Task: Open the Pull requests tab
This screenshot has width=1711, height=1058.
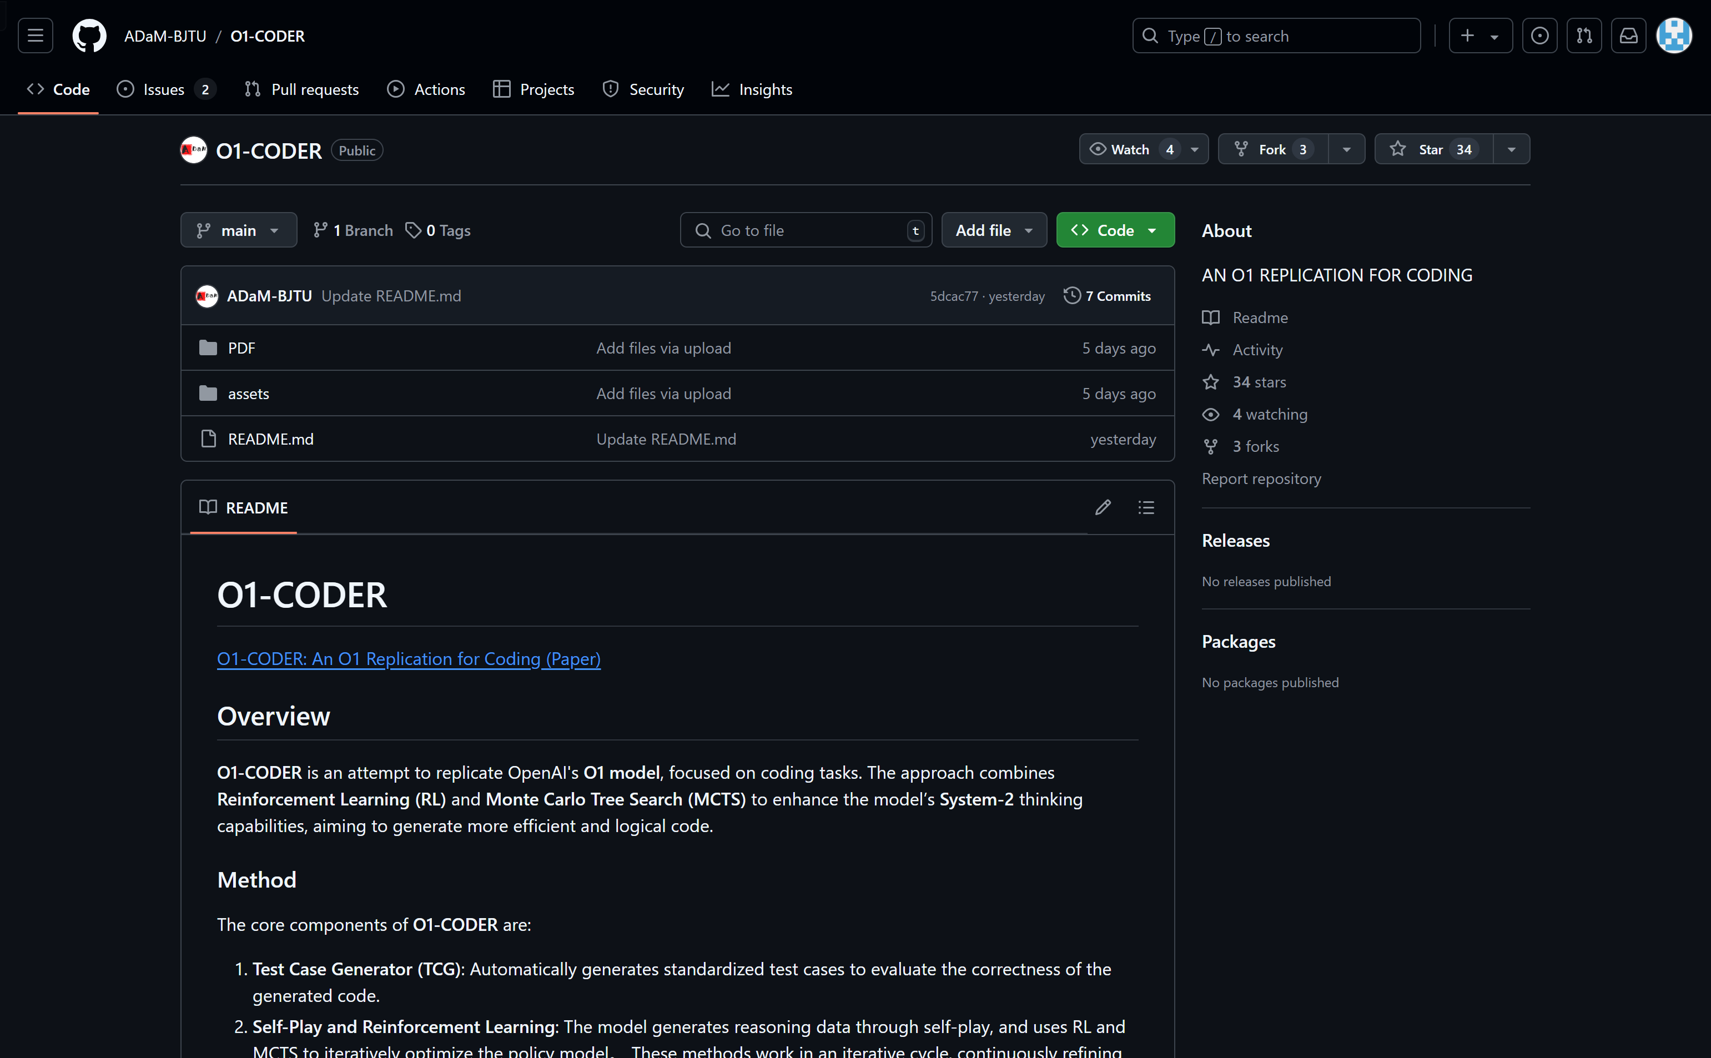Action: tap(301, 89)
